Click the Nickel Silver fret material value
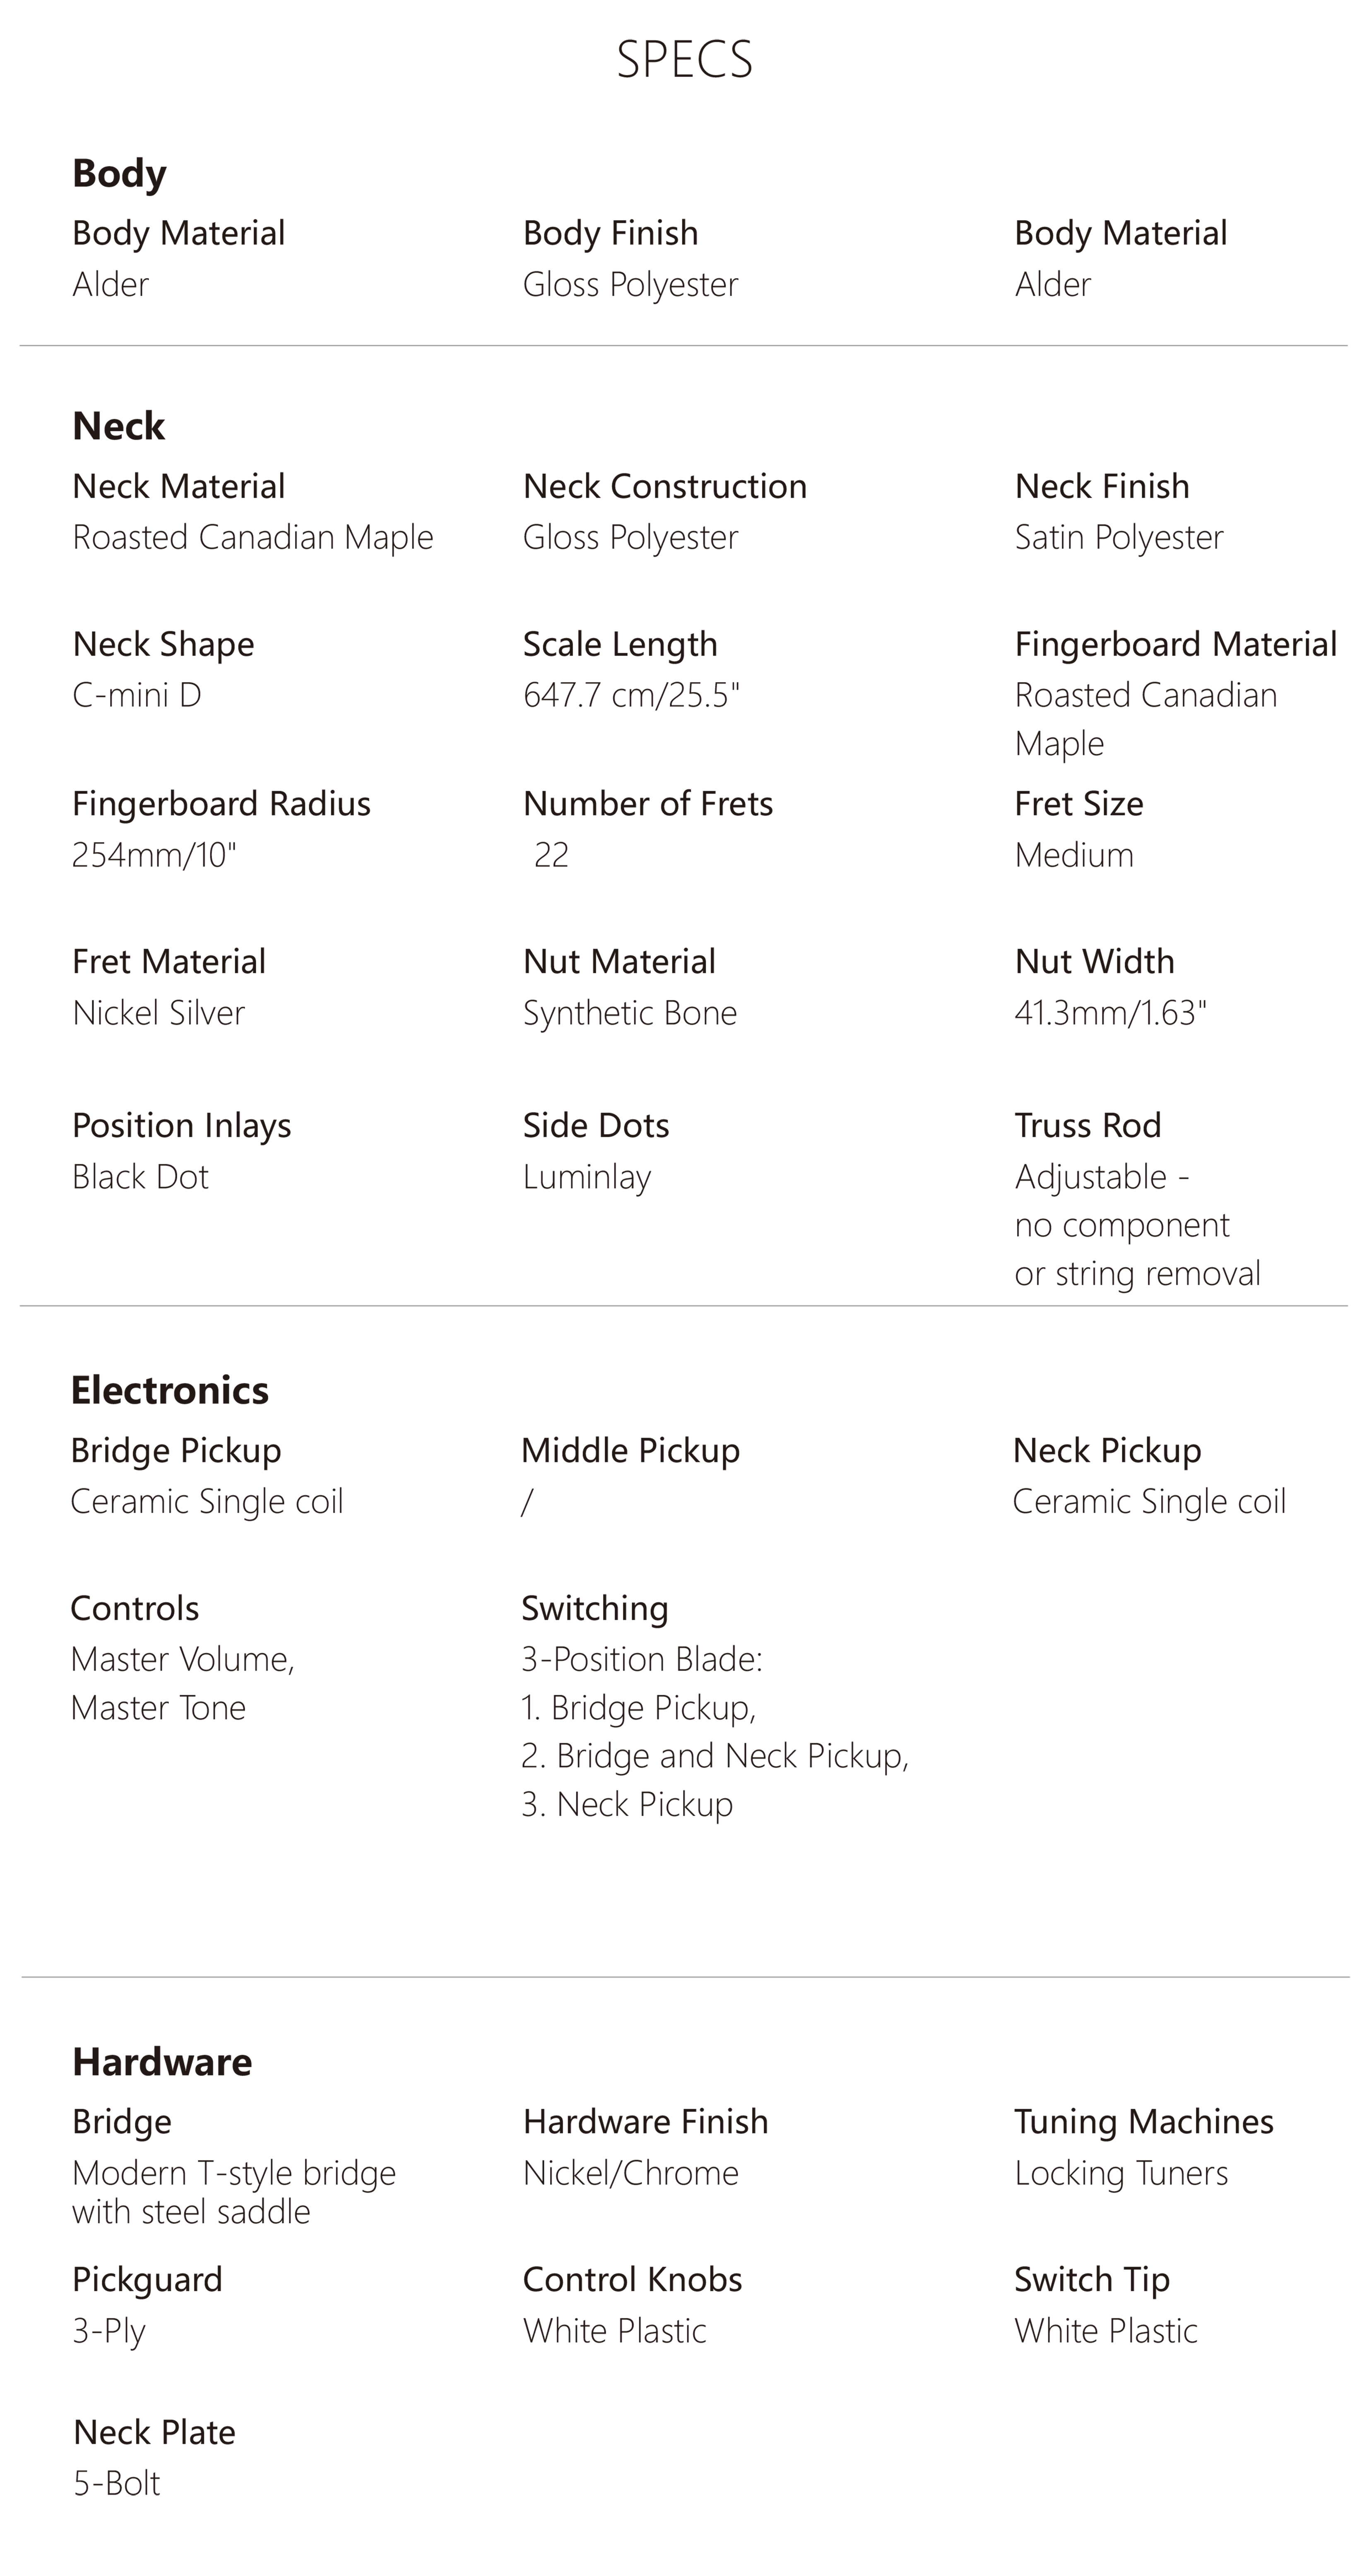This screenshot has width=1369, height=2576. (x=158, y=1013)
